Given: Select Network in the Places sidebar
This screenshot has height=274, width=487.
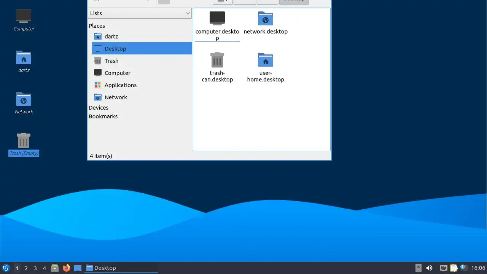Looking at the screenshot, I should [142, 97].
